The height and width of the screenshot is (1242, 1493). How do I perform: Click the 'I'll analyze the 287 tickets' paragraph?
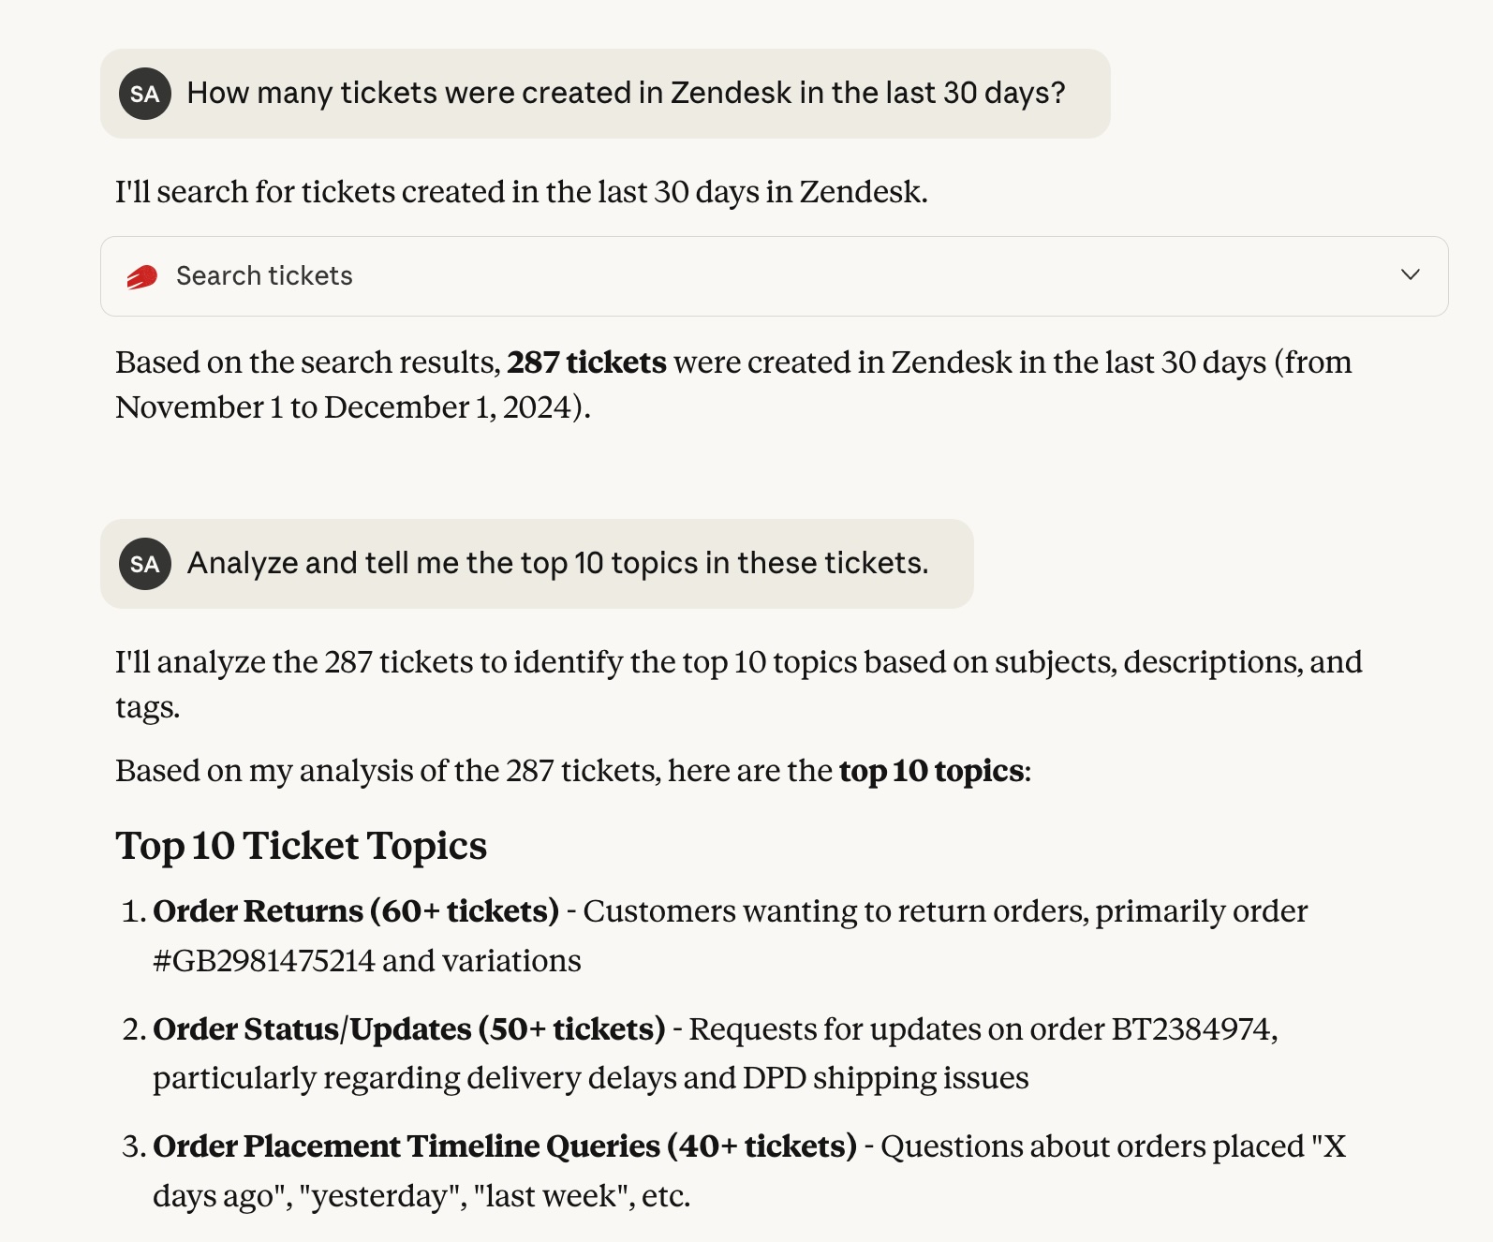point(738,663)
